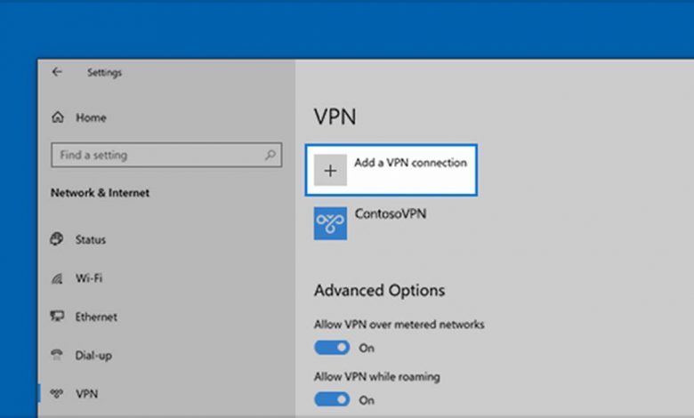The image size is (694, 418).
Task: Click the Home icon in sidebar
Action: (x=59, y=117)
